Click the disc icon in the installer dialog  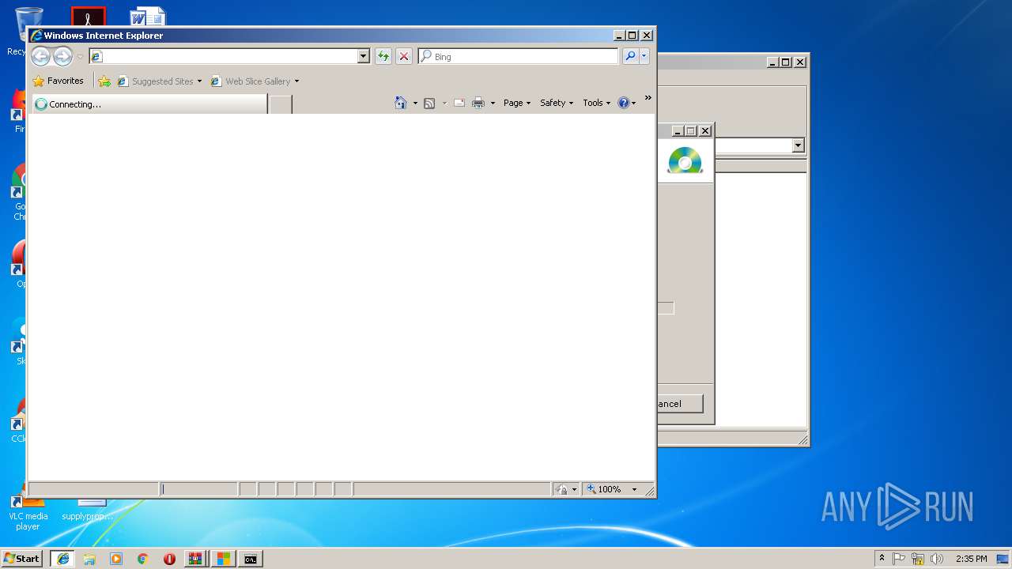coord(685,160)
